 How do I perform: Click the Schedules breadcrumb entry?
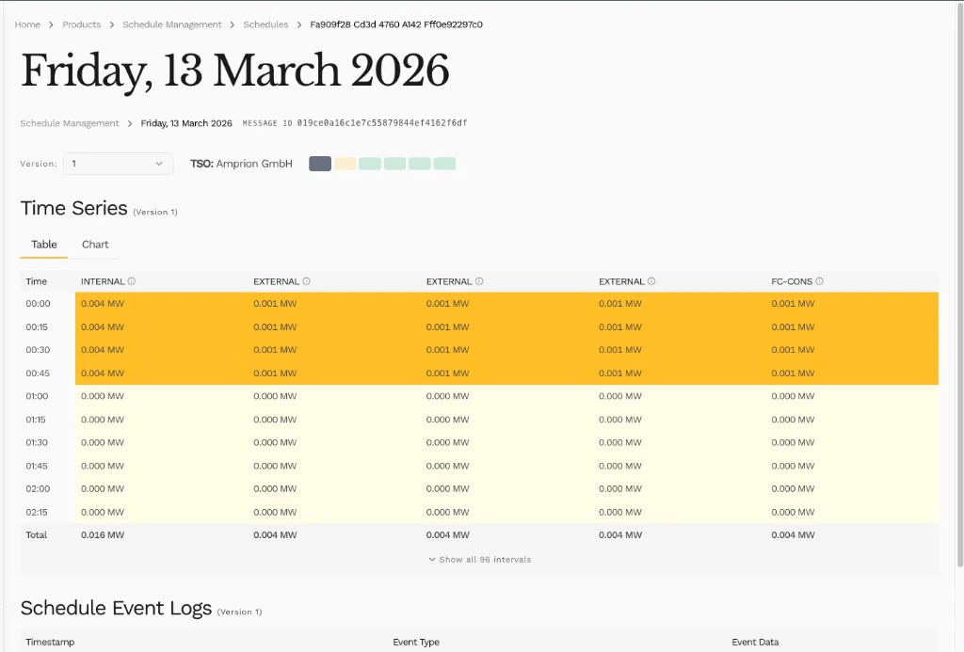[266, 24]
